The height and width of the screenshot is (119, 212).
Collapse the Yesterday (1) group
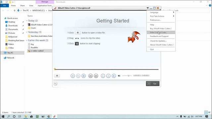click(27, 32)
